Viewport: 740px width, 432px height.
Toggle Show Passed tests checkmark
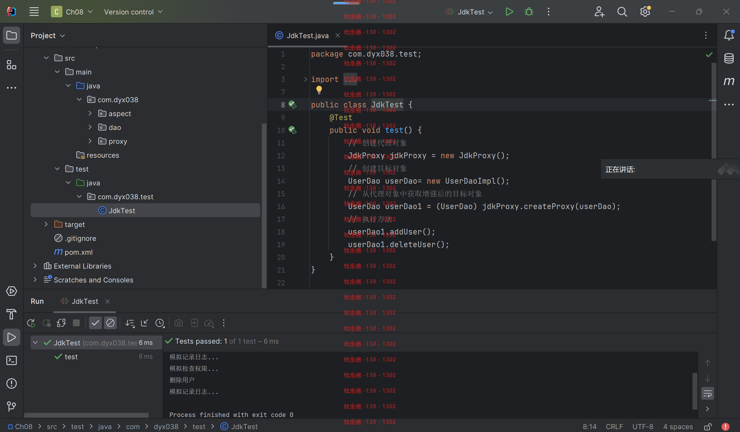[95, 323]
